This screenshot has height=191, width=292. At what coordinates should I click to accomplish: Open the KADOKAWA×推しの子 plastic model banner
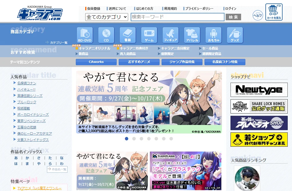[x=186, y=171]
